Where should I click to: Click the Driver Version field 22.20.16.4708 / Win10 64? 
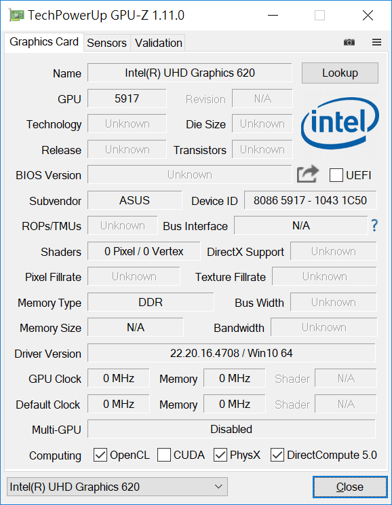(231, 353)
